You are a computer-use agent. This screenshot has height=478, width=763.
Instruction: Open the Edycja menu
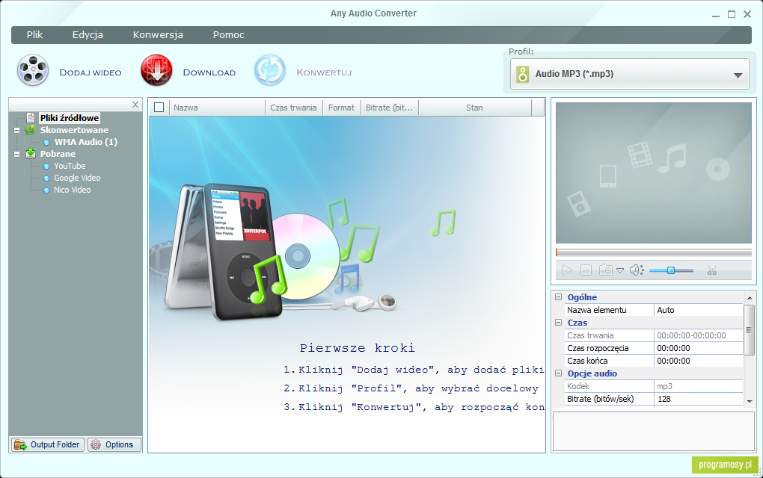[88, 35]
